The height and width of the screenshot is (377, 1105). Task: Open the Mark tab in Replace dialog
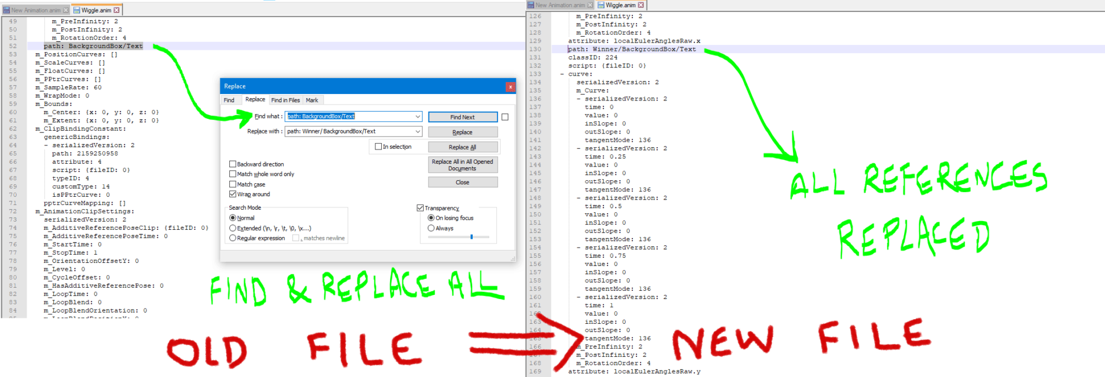[312, 100]
